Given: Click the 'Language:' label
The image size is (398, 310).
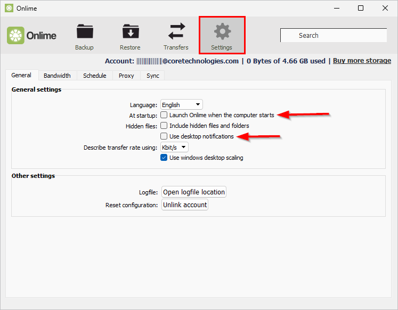Looking at the screenshot, I should click(143, 105).
